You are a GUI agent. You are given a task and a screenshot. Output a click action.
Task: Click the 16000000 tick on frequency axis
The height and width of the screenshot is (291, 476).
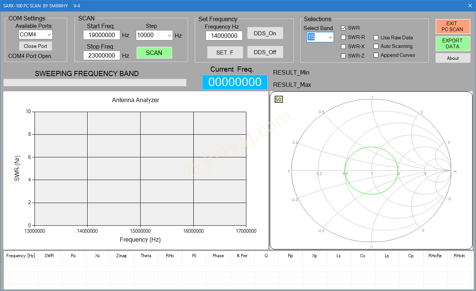tap(193, 231)
